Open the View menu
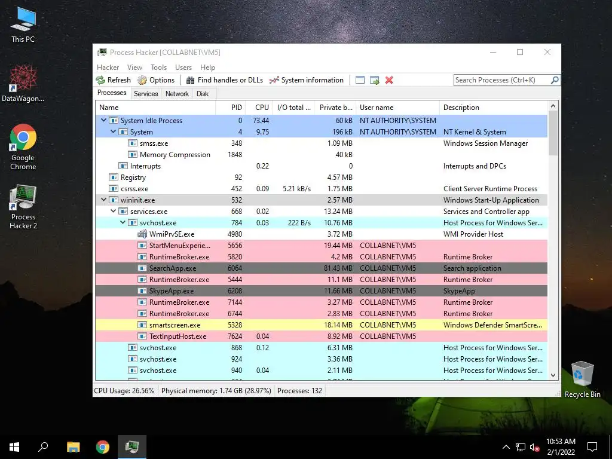The height and width of the screenshot is (459, 612). click(134, 68)
